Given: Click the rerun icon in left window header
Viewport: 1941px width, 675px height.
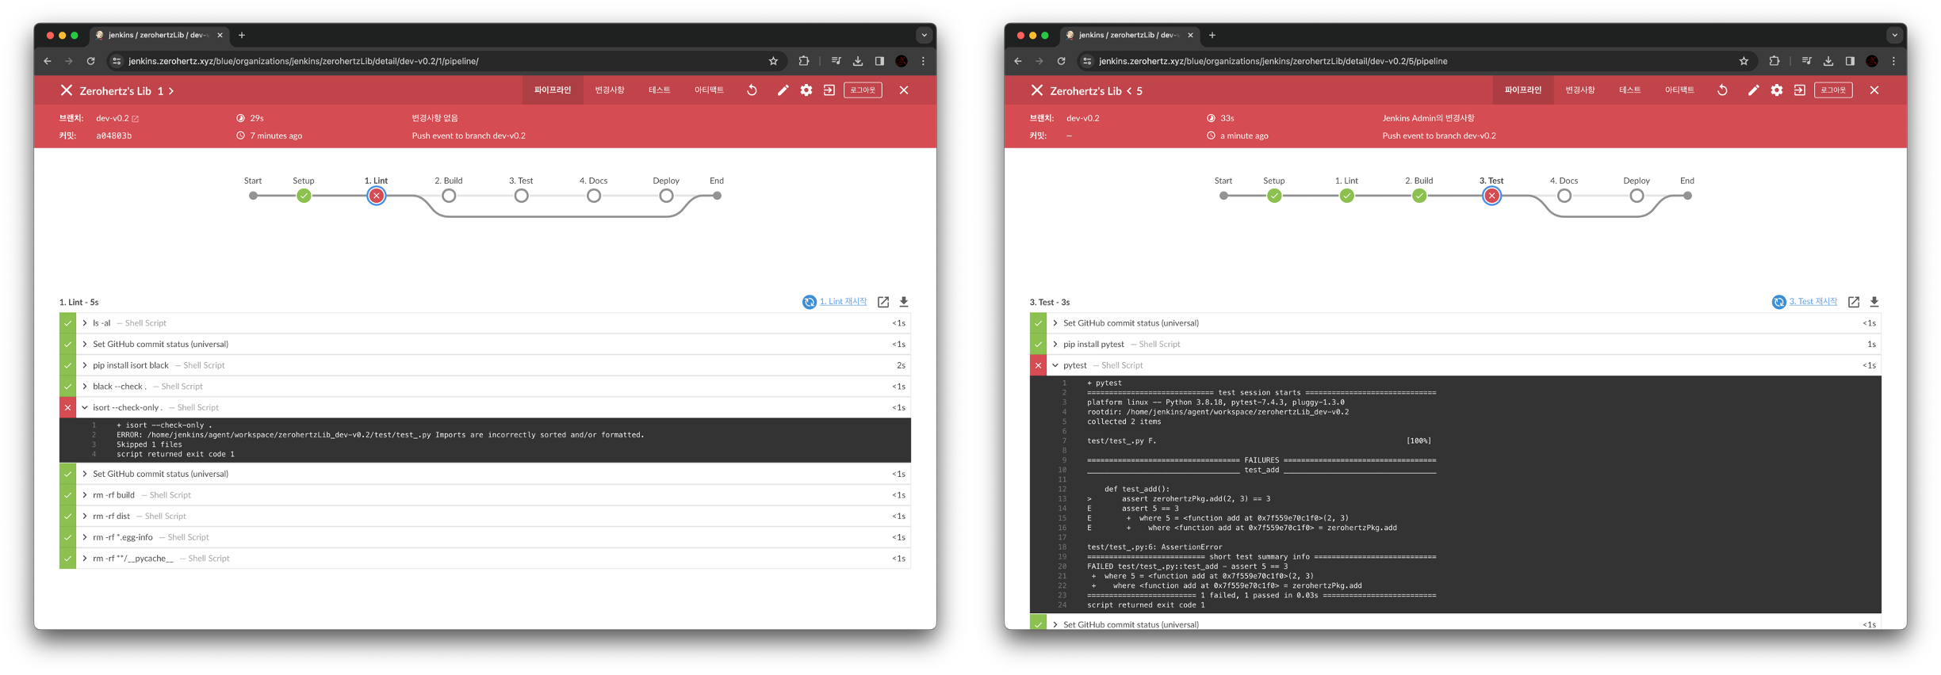Looking at the screenshot, I should (752, 90).
